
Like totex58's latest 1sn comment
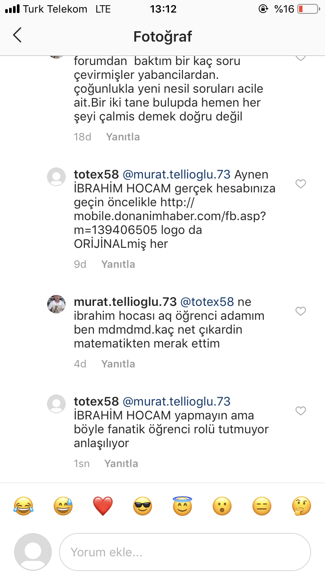[x=301, y=411]
